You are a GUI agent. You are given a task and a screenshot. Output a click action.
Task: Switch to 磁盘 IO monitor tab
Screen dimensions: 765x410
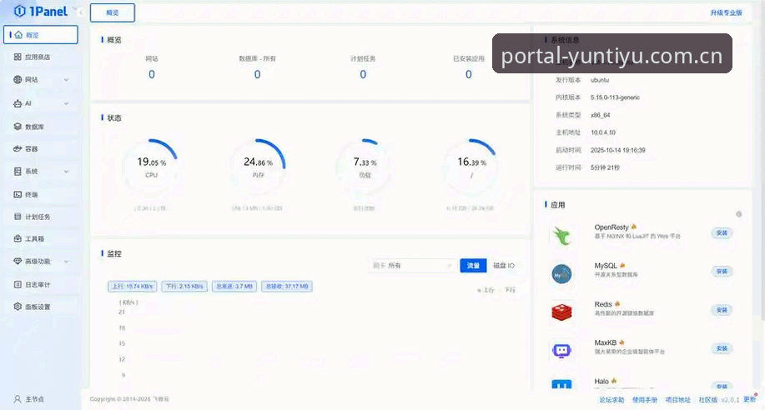coord(504,266)
